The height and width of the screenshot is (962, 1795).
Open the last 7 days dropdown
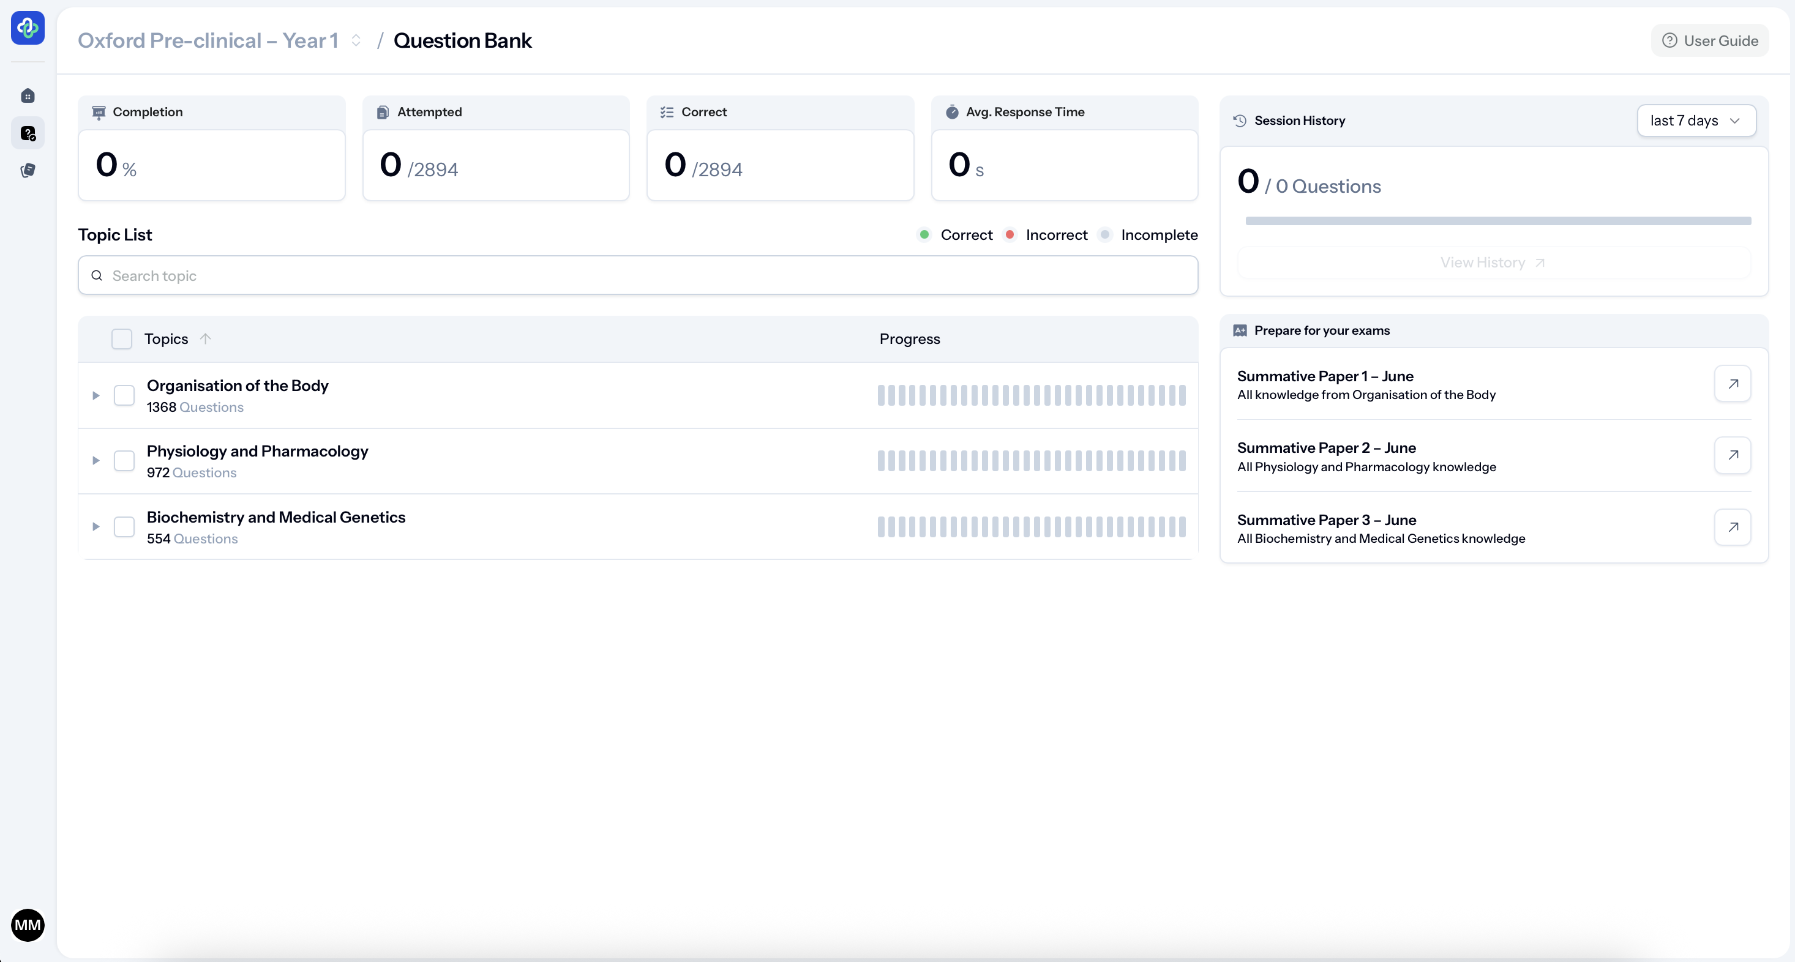1695,121
